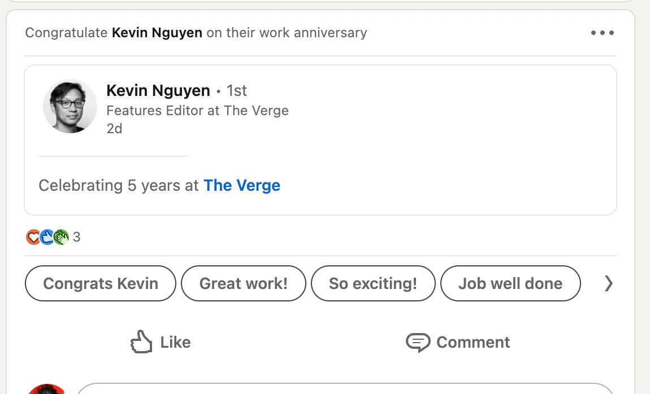
Task: Click the Comment speech bubble icon
Action: (x=418, y=342)
